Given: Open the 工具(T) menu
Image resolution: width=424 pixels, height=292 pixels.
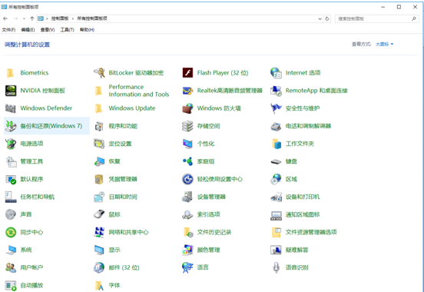Looking at the screenshot, I should click(67, 30).
